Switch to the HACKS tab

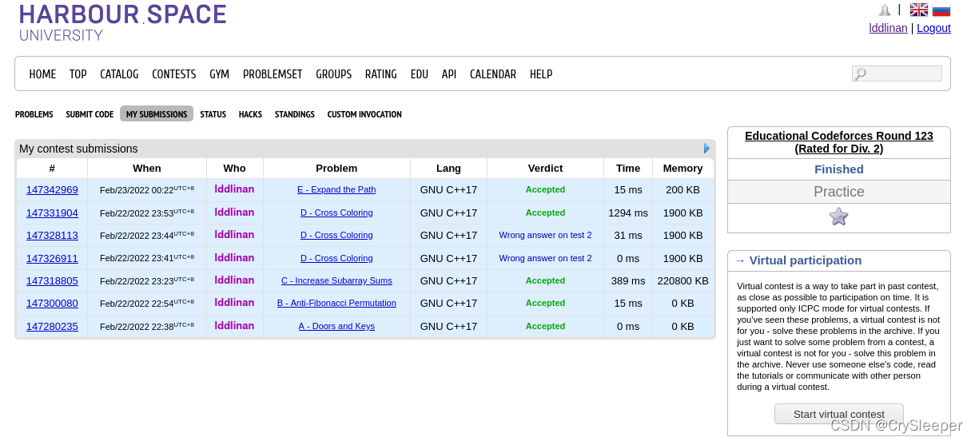pos(250,114)
